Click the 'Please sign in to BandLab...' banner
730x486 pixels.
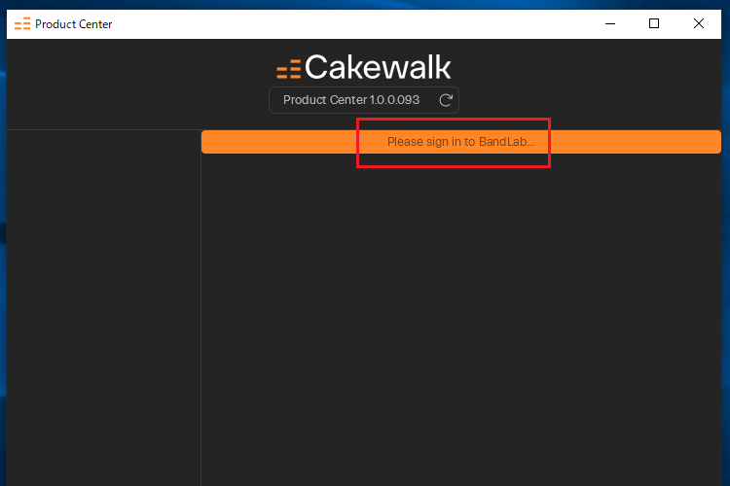(x=461, y=142)
